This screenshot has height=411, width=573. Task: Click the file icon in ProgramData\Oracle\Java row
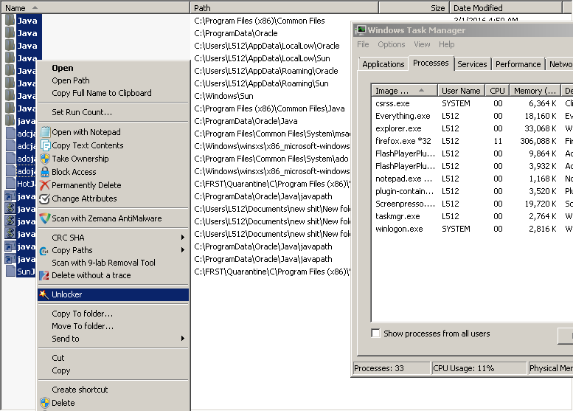click(10, 121)
